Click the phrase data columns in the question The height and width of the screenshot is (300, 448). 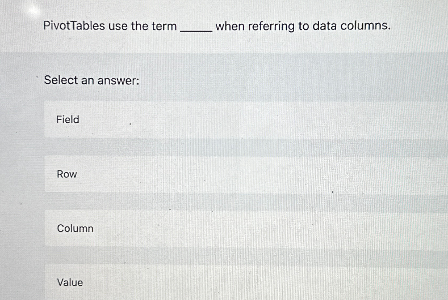click(354, 26)
